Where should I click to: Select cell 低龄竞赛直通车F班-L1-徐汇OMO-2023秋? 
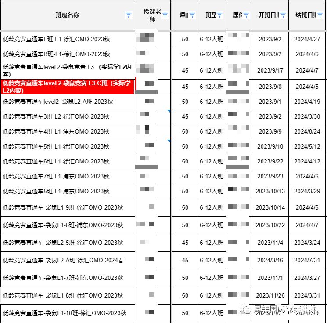click(x=56, y=40)
